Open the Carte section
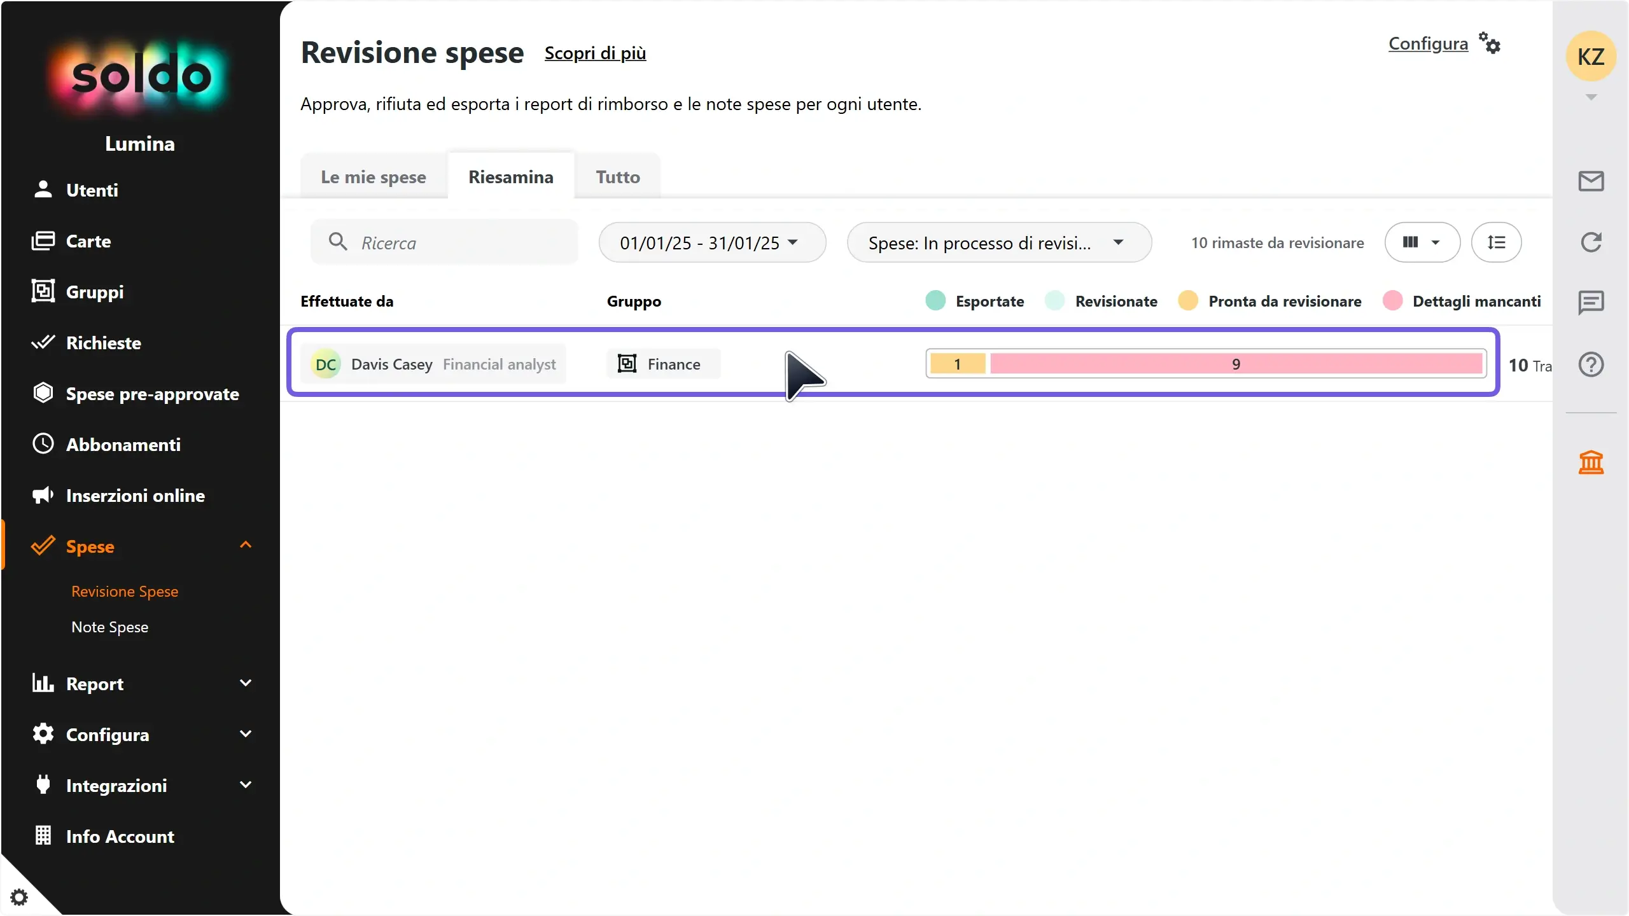The width and height of the screenshot is (1629, 916). (88, 241)
